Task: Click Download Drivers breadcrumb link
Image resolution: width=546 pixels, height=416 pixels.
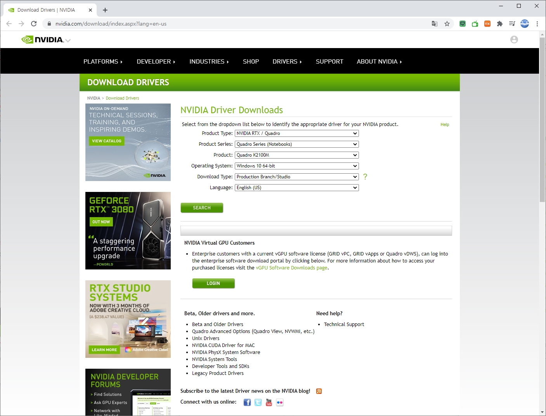Action: (122, 98)
